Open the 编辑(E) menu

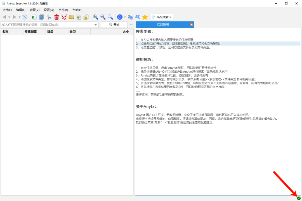(x=21, y=10)
